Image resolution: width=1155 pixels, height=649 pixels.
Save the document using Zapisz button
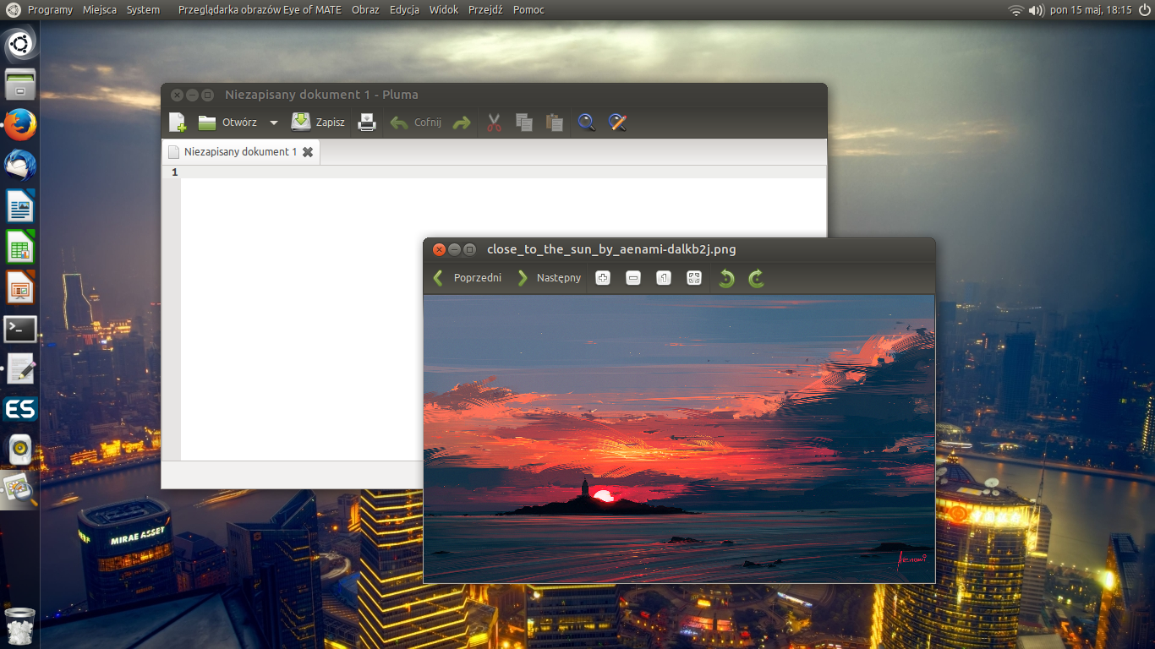pyautogui.click(x=318, y=123)
